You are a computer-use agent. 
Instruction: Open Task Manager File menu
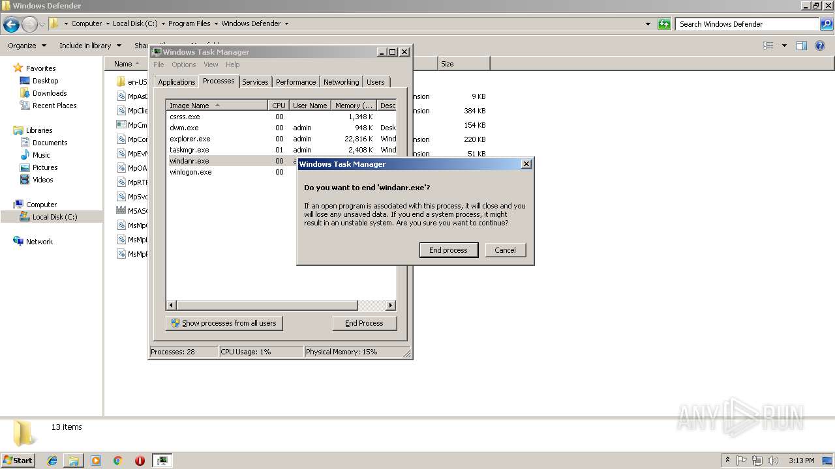[159, 64]
